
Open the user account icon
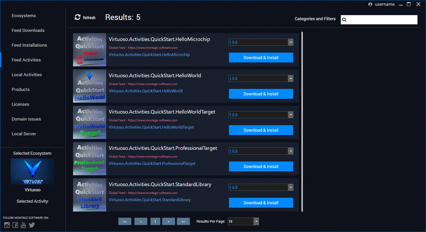coord(370,4)
